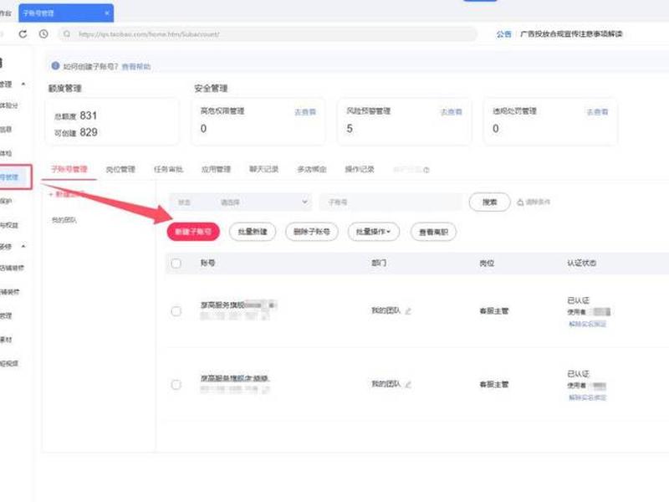This screenshot has height=502, width=669.
Task: Click 去查看 for 风险预警管理
Action: click(x=451, y=112)
